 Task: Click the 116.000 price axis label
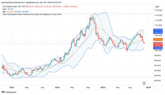pos(158,10)
